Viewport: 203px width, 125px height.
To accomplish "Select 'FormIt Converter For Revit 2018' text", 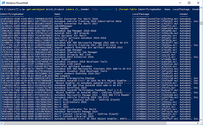I will 76,19.
